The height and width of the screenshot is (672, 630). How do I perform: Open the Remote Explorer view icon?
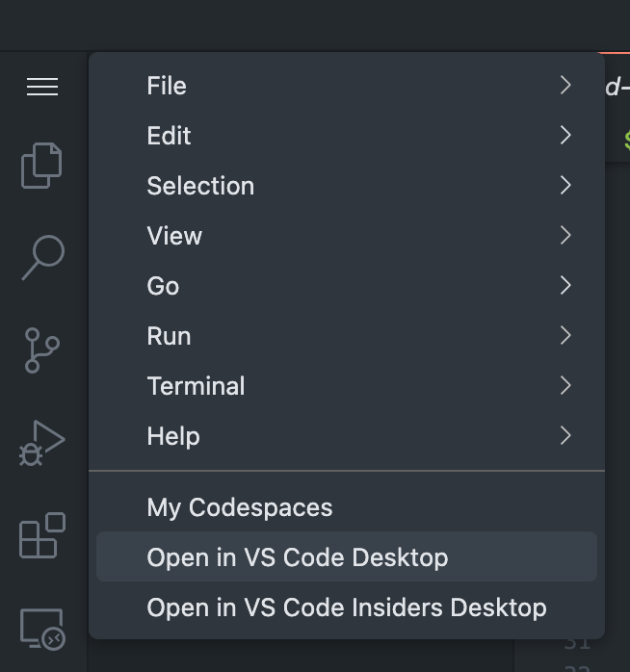click(42, 629)
